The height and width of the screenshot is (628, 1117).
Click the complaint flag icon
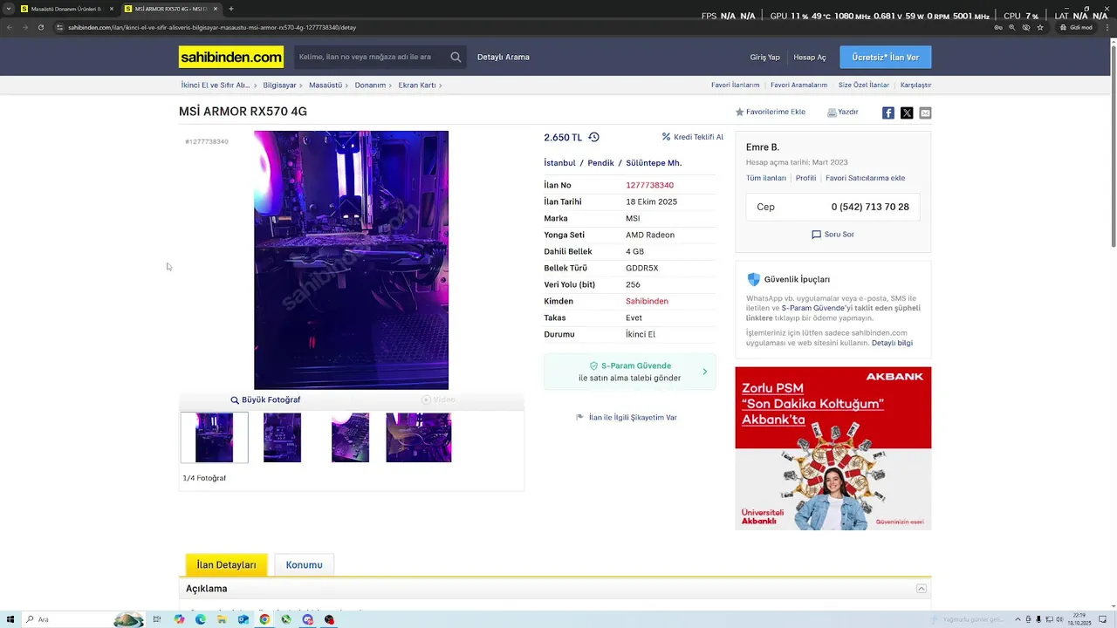point(580,417)
